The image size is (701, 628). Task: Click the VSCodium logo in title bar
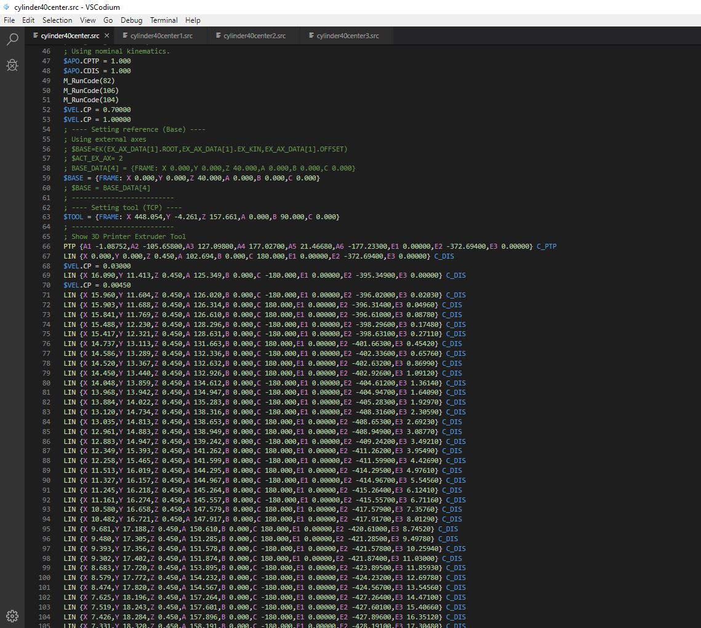[x=6, y=7]
